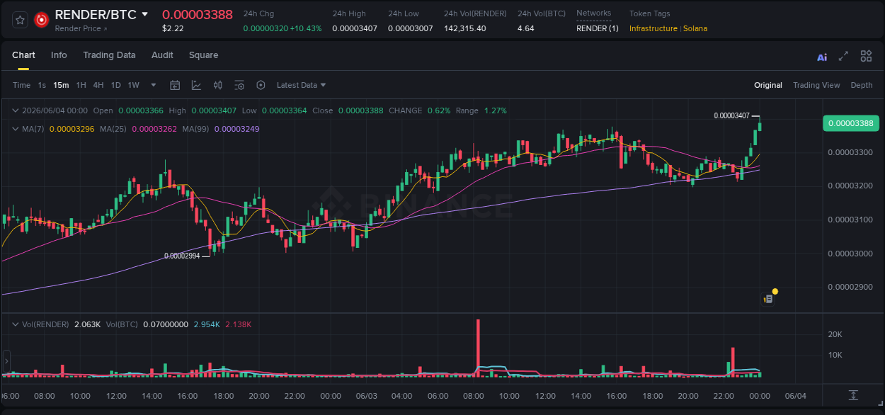Screen dimensions: 885x415
Task: Click the red last price 0.00003388
Action: (197, 15)
